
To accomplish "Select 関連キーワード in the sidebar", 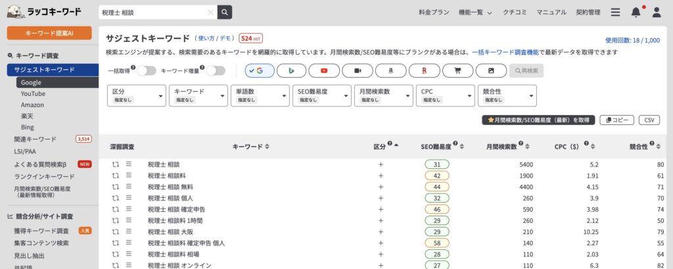I will [35, 139].
